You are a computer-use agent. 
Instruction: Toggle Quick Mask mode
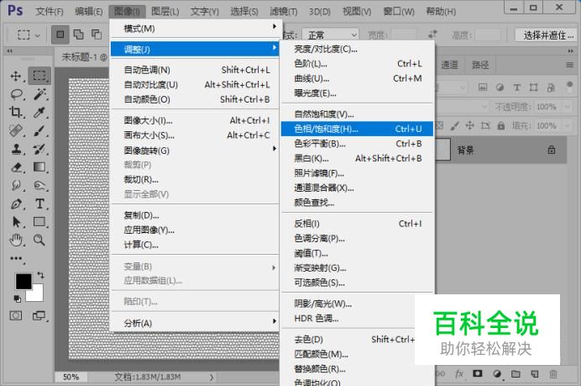pyautogui.click(x=16, y=316)
